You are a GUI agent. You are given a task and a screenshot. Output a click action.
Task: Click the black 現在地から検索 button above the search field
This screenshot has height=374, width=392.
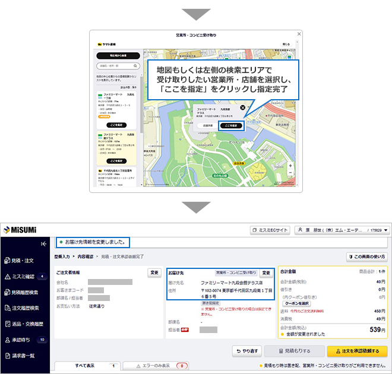(118, 55)
